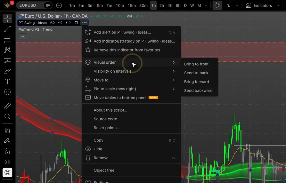Image resolution: width=286 pixels, height=183 pixels.
Task: Select the PipTrend V2 Trend legend
Action: pos(35,29)
